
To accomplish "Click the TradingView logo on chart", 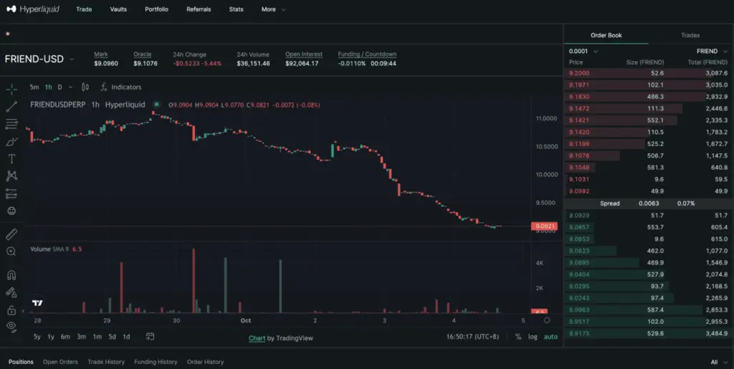I will coord(37,303).
